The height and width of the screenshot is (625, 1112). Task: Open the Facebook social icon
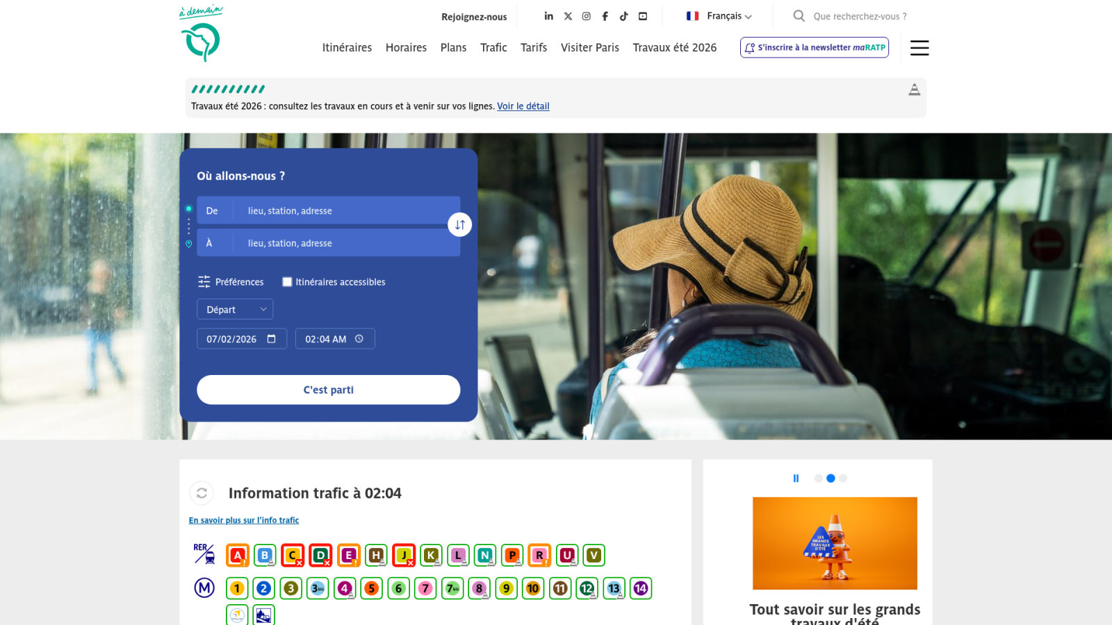(x=605, y=16)
